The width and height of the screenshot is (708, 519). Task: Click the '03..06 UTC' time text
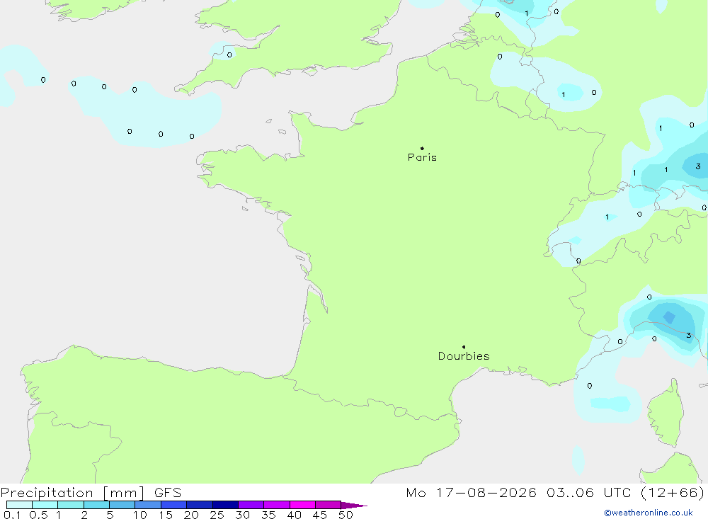coord(588,493)
